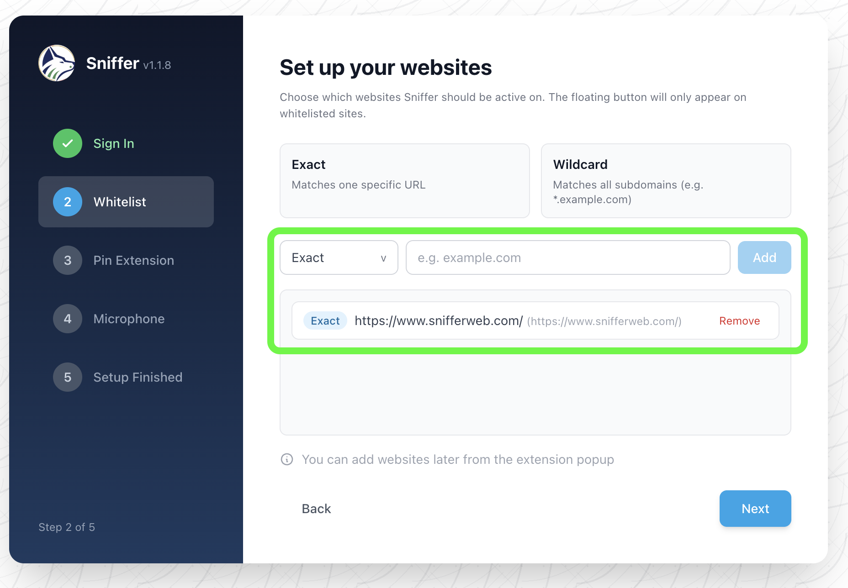Select the Exact match type card
The image size is (848, 588).
click(404, 181)
